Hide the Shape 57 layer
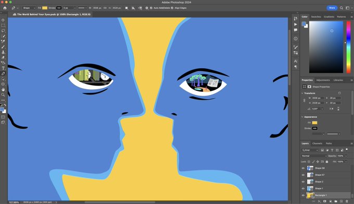This screenshot has height=204, width=354. [303, 175]
